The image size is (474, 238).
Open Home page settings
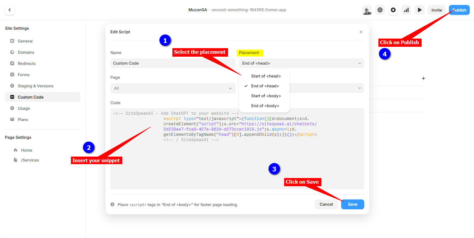pyautogui.click(x=43, y=150)
